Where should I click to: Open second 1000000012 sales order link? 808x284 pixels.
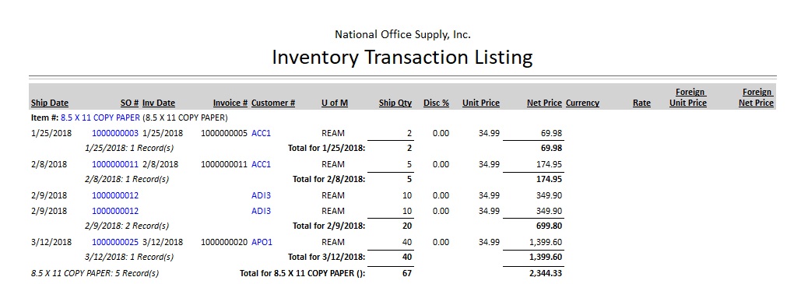pos(115,211)
